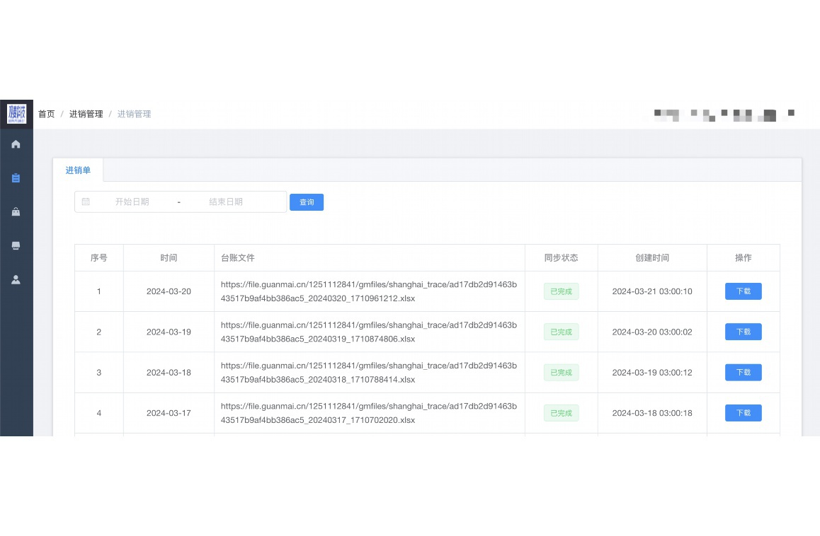Click the home icon in sidebar
The width and height of the screenshot is (820, 536).
(x=16, y=144)
